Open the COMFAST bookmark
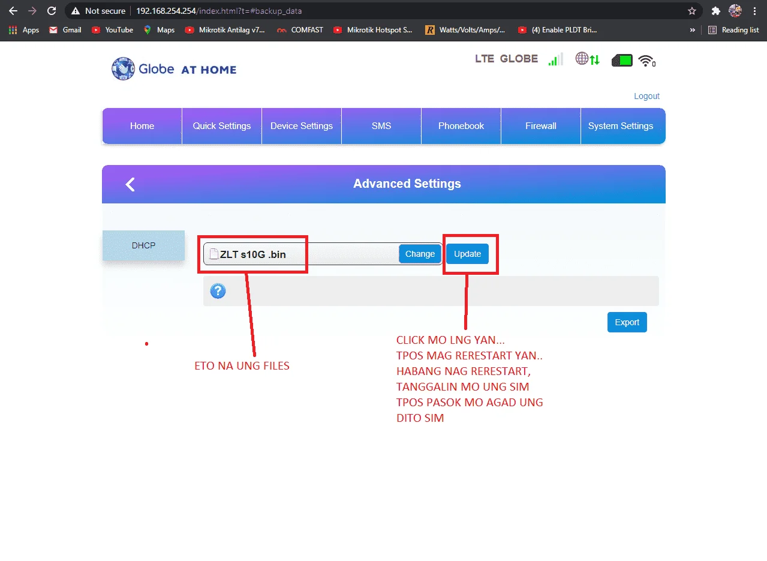 coord(300,29)
